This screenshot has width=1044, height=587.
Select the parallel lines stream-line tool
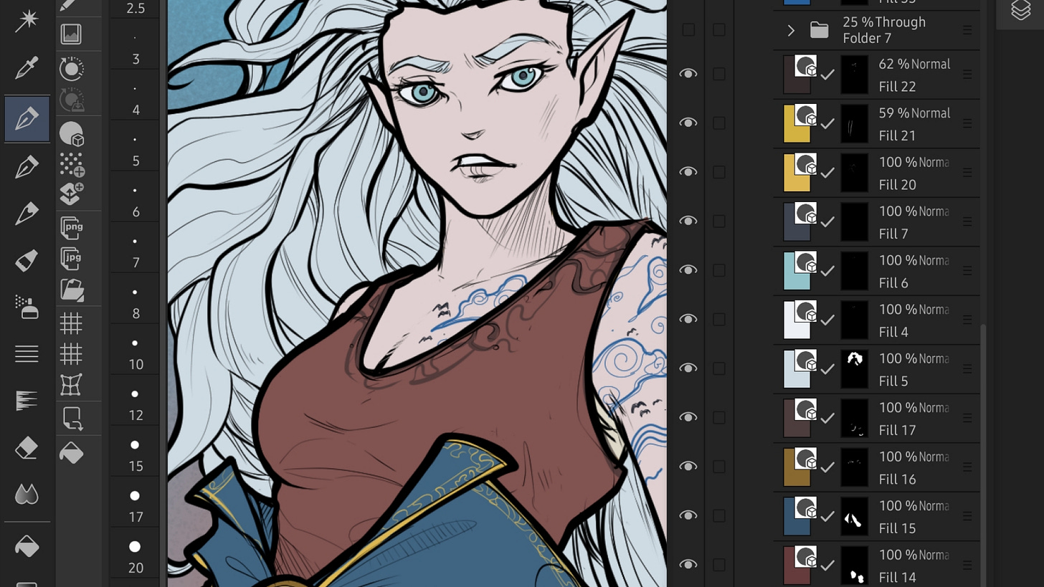(x=27, y=353)
